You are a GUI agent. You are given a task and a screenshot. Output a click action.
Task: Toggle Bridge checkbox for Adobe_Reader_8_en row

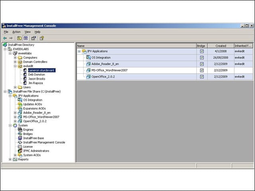coord(202,64)
